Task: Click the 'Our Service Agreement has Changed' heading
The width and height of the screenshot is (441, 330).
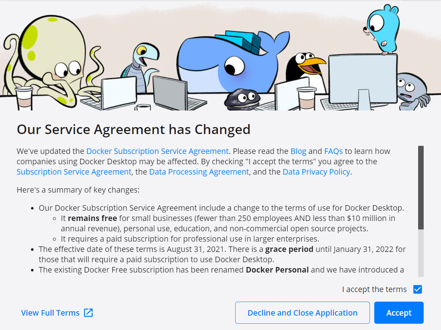Action: tap(133, 130)
